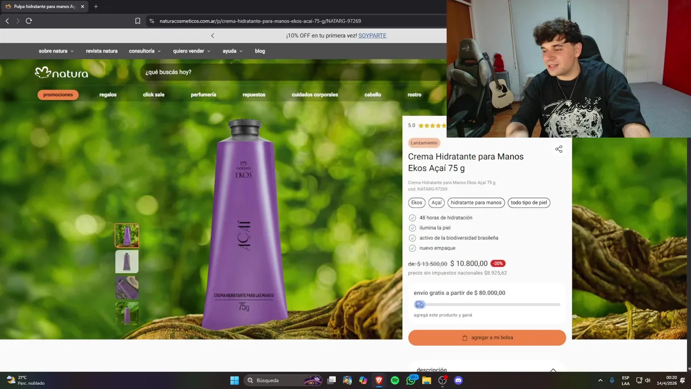
Task: Open Copilot from the taskbar
Action: tap(363, 380)
